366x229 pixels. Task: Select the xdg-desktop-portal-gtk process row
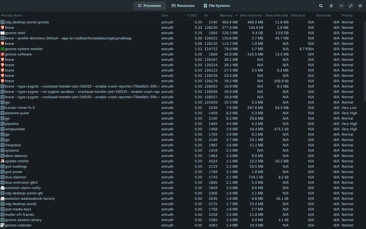pos(182,193)
